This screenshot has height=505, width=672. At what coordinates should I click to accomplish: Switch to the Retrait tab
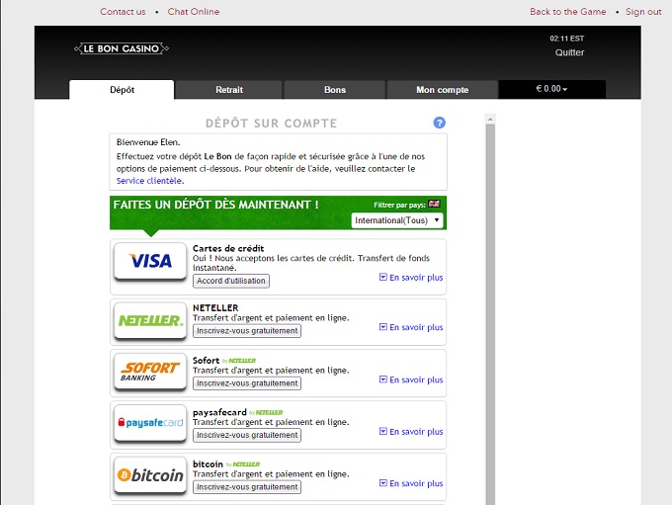(229, 90)
